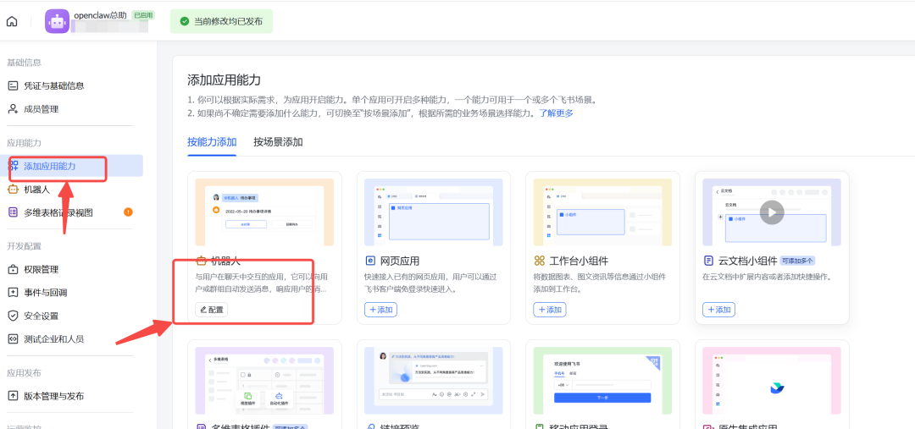Click 添加 on the 网页应用 card
The width and height of the screenshot is (915, 429).
380,310
